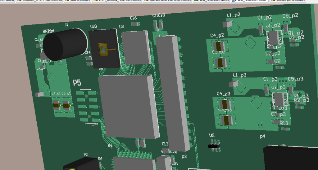Click the u1_p3 regulator IC
Viewport: 318px width, 170px height.
[x=279, y=99]
